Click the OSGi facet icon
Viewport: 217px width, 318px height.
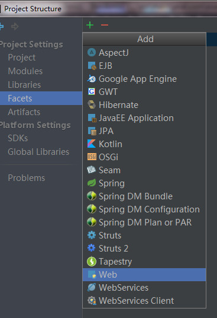(x=92, y=157)
